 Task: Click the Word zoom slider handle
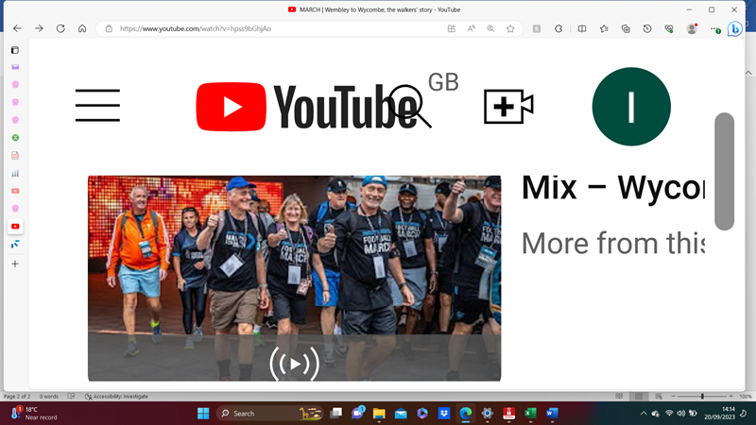[x=702, y=396]
